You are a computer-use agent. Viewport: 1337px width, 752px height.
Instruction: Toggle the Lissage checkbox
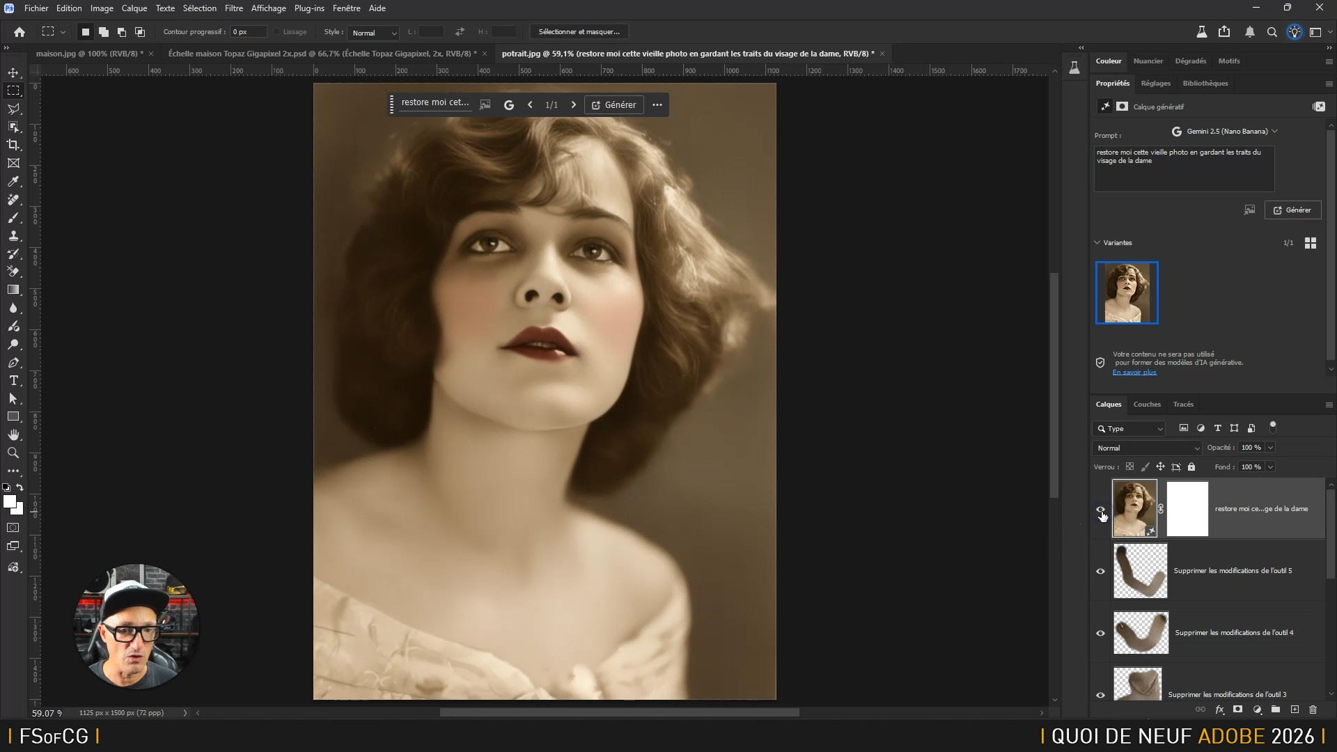[277, 32]
